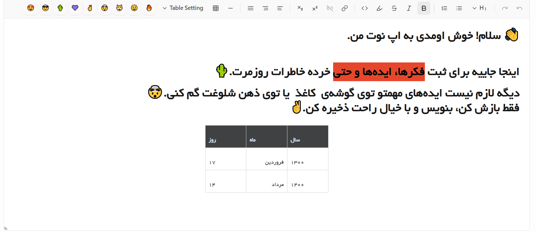
Task: Toggle the highlighter tool
Action: [x=379, y=8]
